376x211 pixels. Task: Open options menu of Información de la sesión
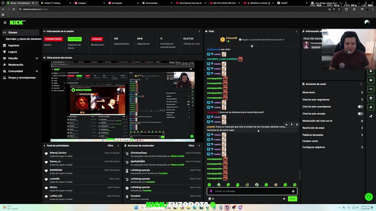[x=199, y=31]
